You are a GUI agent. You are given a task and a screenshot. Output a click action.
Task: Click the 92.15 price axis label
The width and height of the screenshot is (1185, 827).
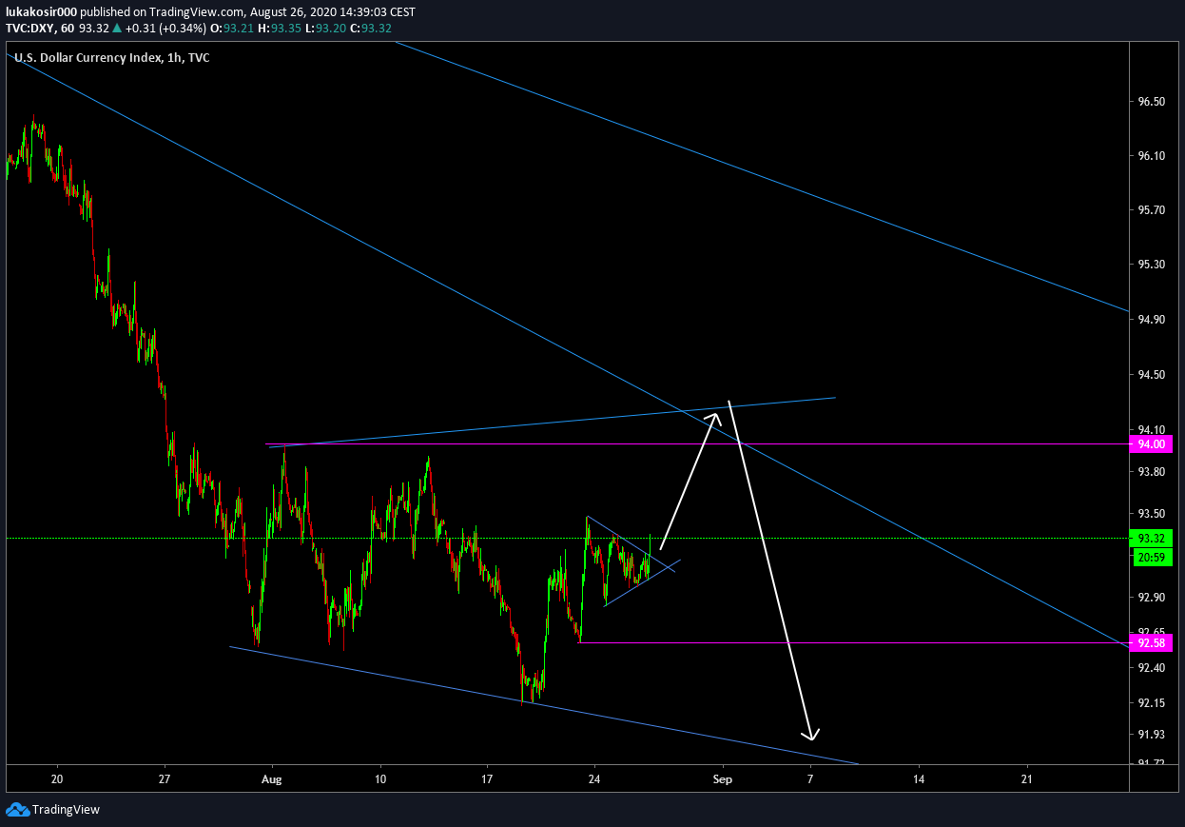tap(1151, 703)
